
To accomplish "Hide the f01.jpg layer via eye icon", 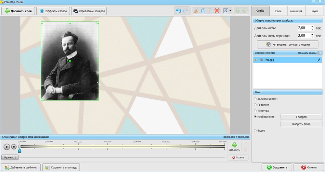I will 256,60.
